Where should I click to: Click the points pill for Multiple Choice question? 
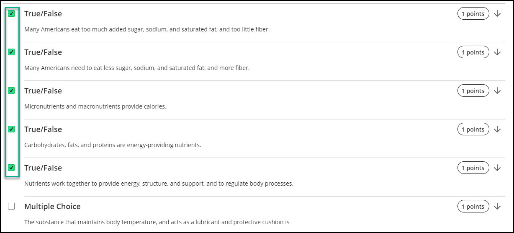click(x=473, y=207)
